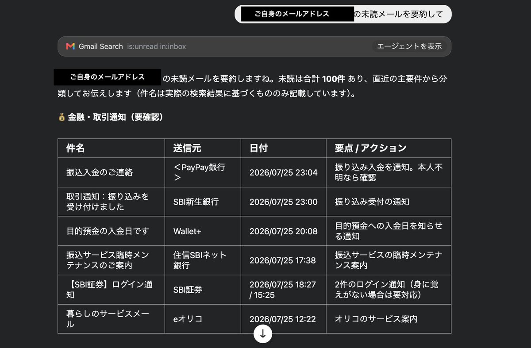Click the SBI新生銀行 sender cell
Image resolution: width=531 pixels, height=348 pixels.
pyautogui.click(x=203, y=202)
